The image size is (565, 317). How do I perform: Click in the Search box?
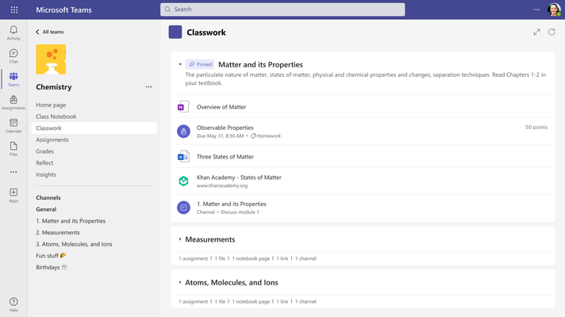282,10
